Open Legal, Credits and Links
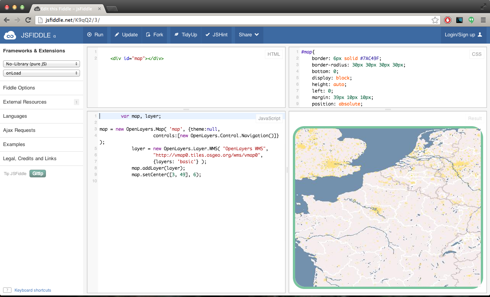 29,159
